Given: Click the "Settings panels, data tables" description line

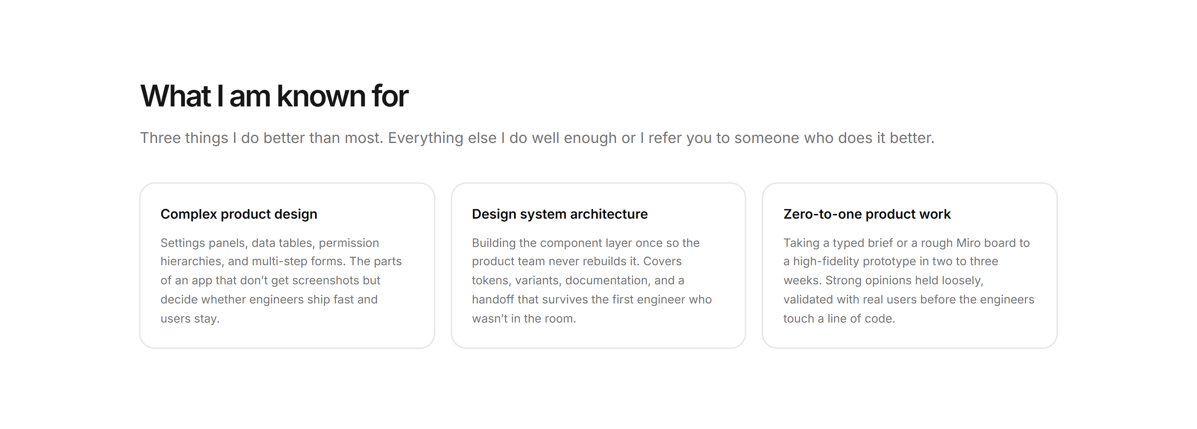Looking at the screenshot, I should coord(269,243).
